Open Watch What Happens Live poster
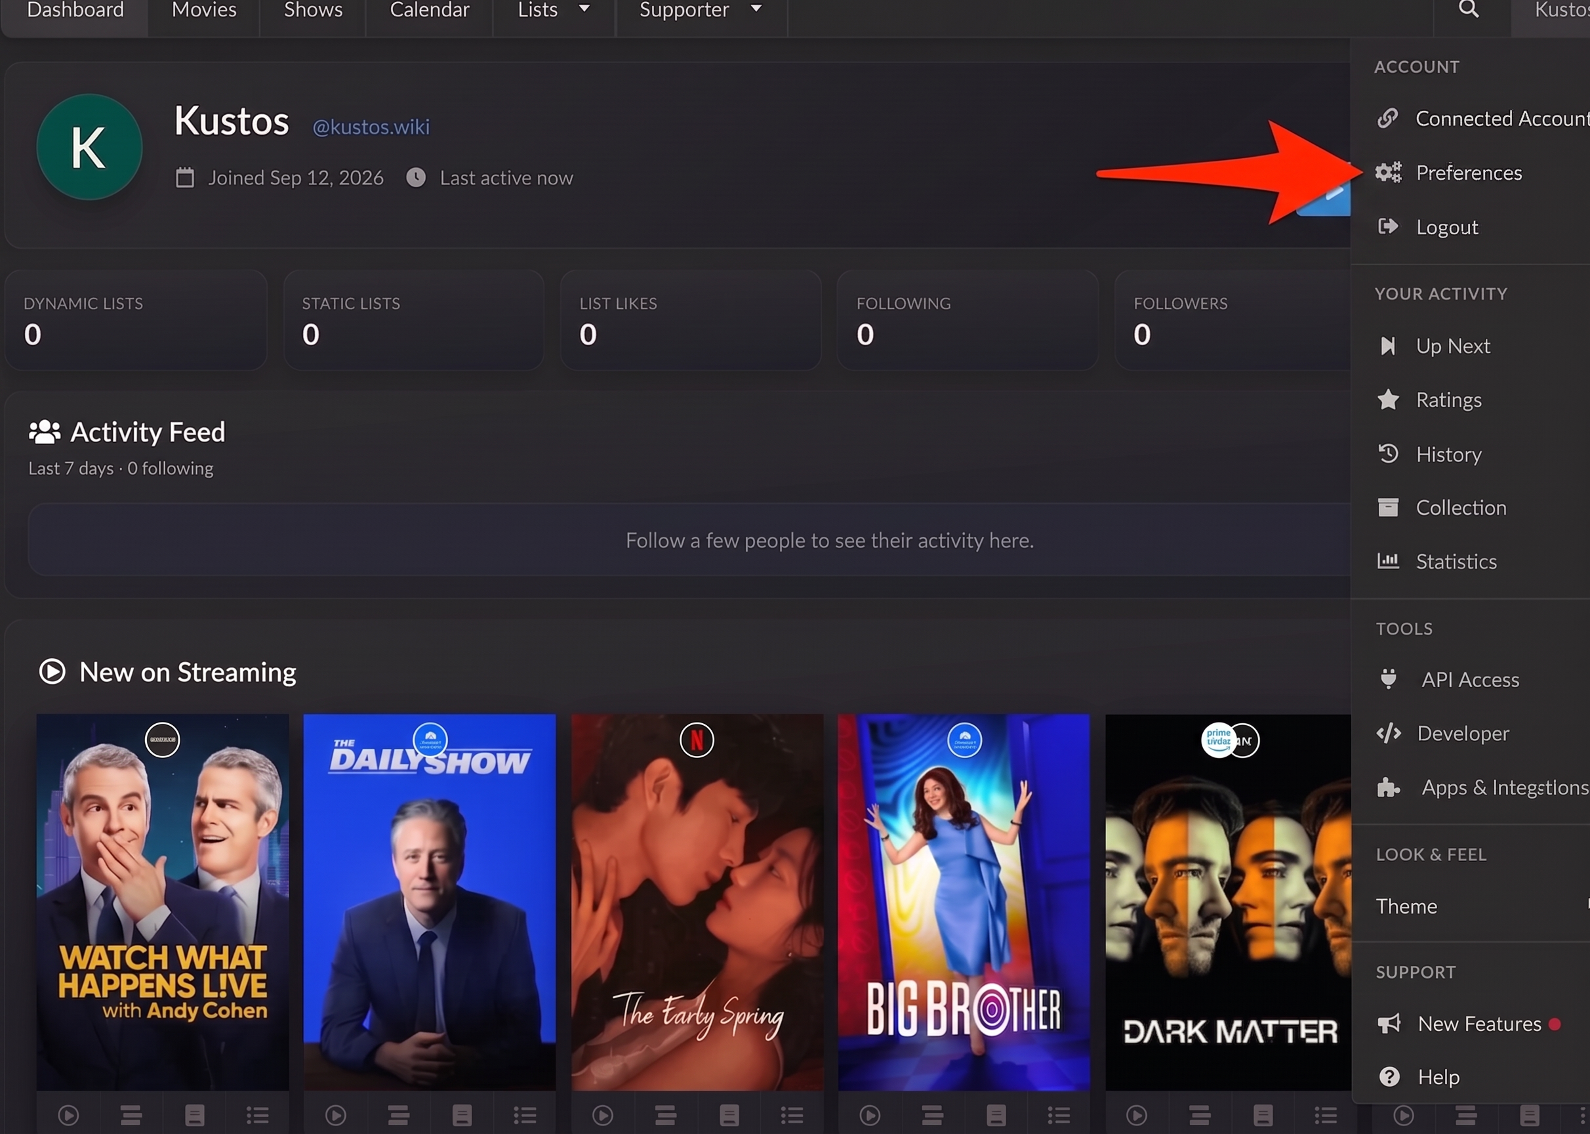This screenshot has width=1590, height=1134. [x=163, y=902]
